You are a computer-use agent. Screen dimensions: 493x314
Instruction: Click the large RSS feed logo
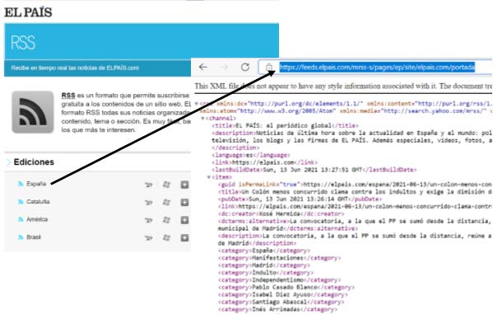tap(33, 112)
